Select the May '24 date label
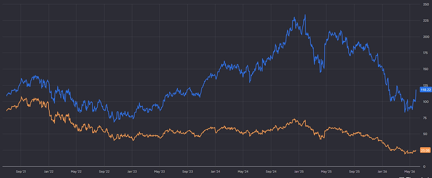The width and height of the screenshot is (432, 178). coord(243,172)
